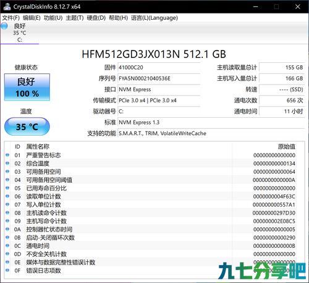This screenshot has height=283, width=309.
Task: Click the power on count value 656 次
Action: click(282, 100)
